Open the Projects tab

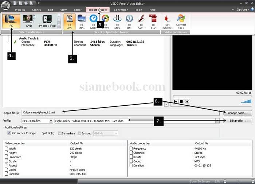(20, 10)
